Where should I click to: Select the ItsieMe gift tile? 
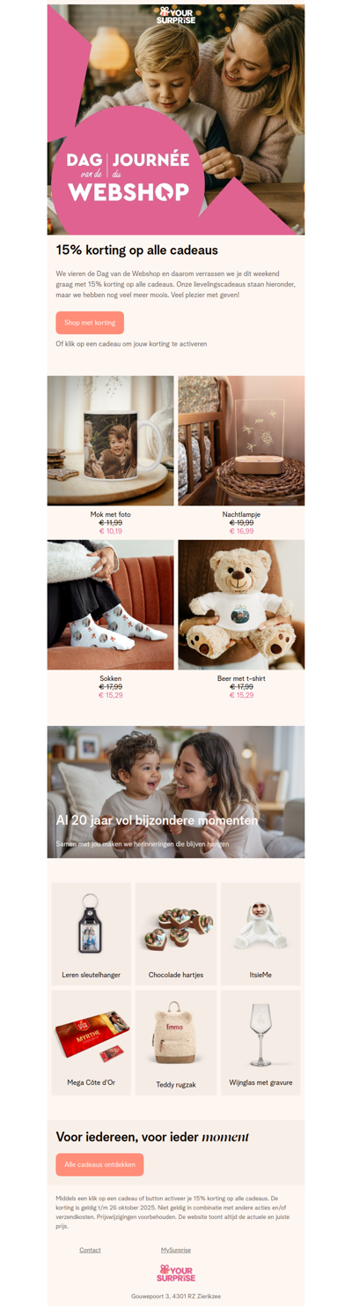260,934
